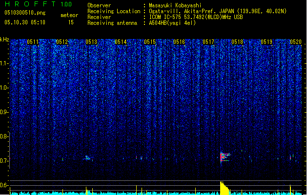Click the 0.7 kHz axis tick label
Screen dimensions: 307x195
click(x=3, y=161)
